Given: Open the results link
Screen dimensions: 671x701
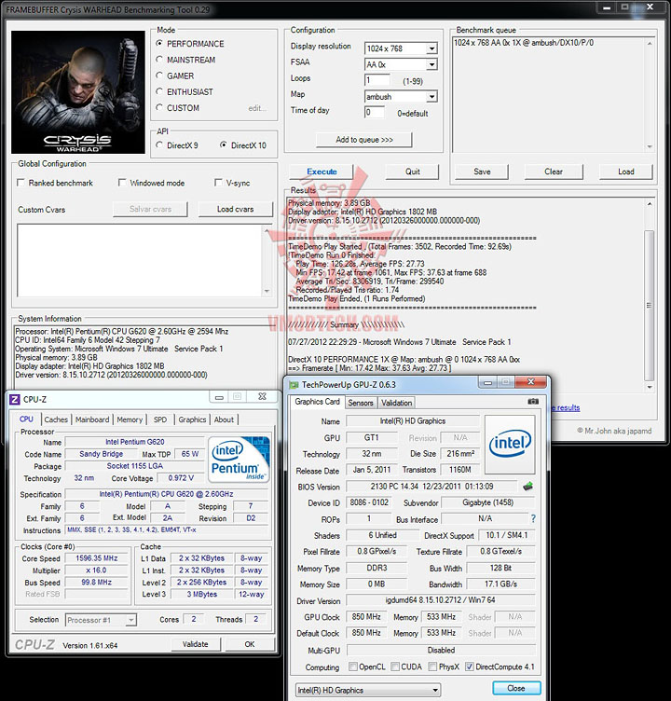Looking at the screenshot, I should pyautogui.click(x=566, y=407).
